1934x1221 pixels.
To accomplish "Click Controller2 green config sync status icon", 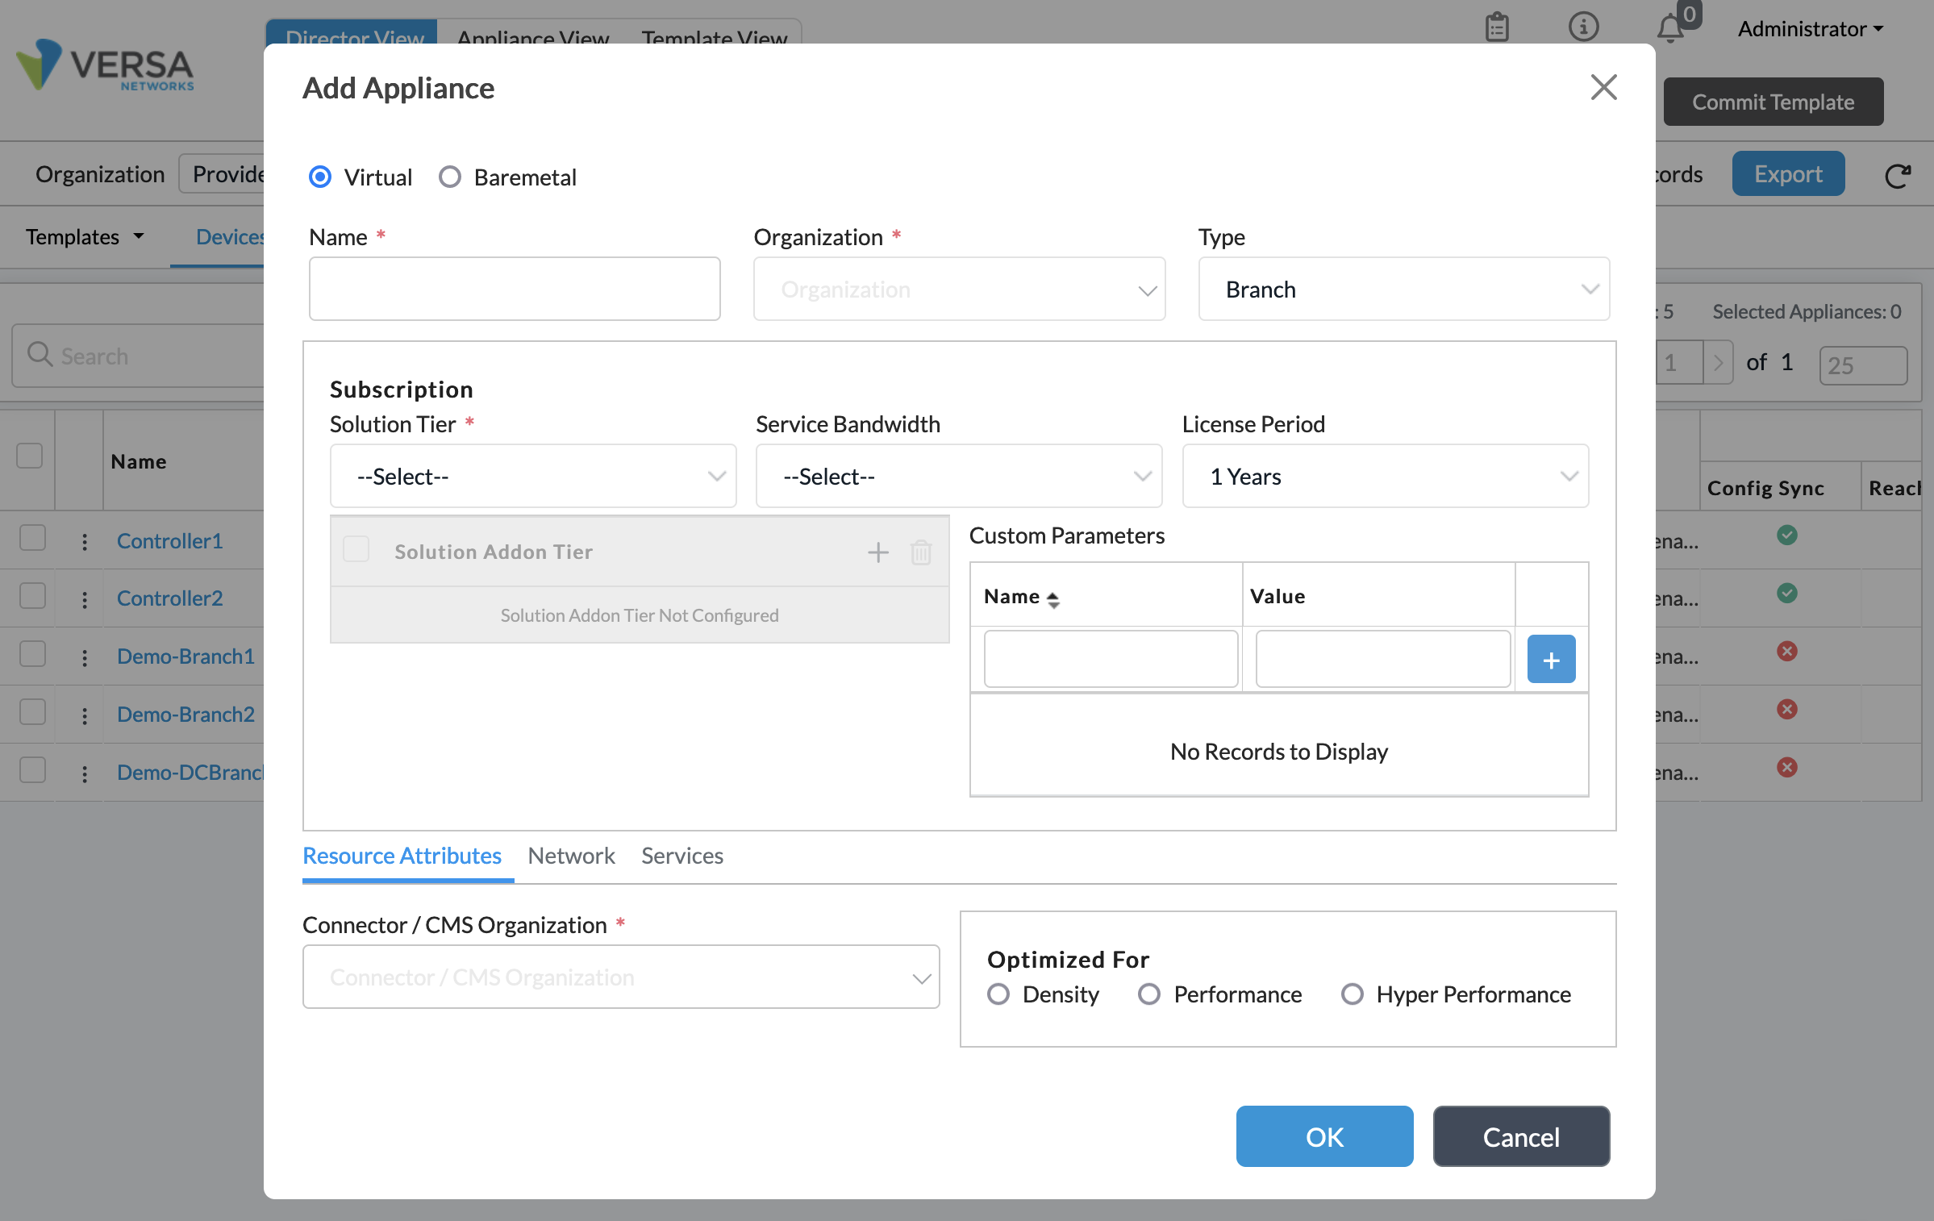I will (1787, 593).
